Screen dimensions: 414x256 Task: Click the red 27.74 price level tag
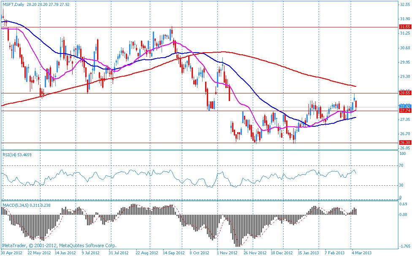(x=405, y=110)
